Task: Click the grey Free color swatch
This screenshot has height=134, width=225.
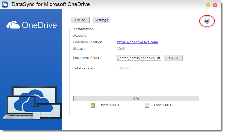Action: 147,105
